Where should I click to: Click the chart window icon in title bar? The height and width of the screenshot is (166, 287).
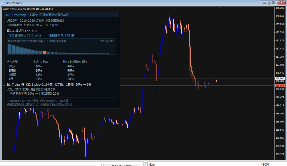click(3, 3)
